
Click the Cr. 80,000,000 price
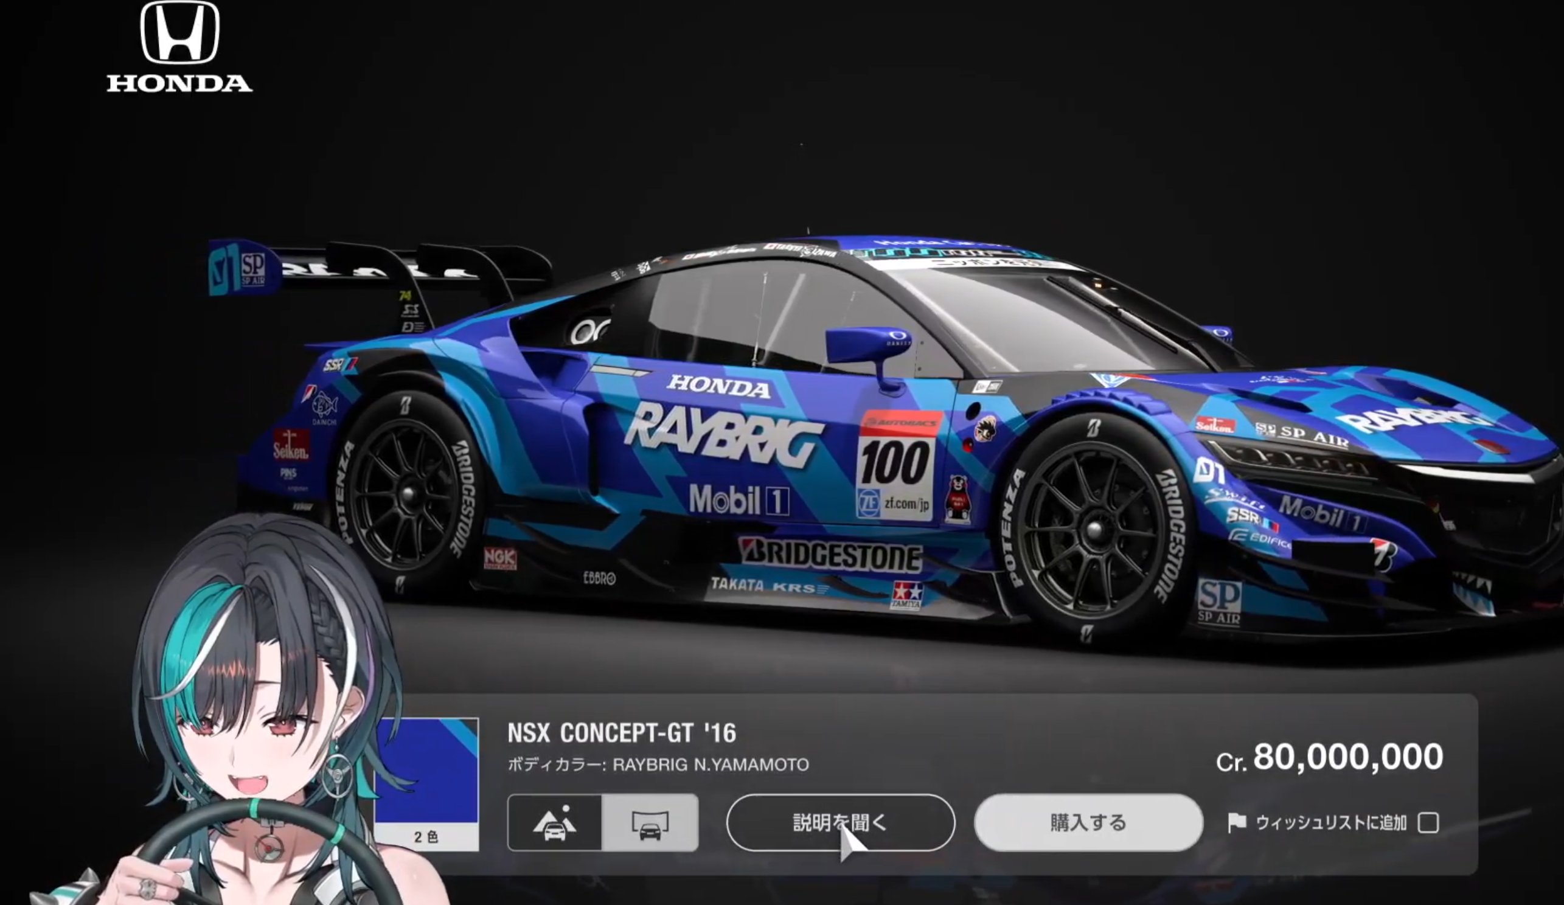click(1329, 758)
